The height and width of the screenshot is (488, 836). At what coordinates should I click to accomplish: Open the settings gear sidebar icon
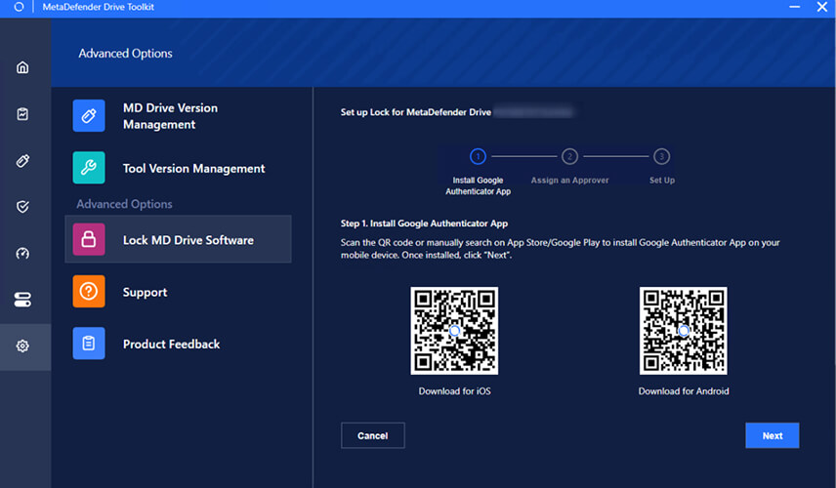click(x=22, y=346)
